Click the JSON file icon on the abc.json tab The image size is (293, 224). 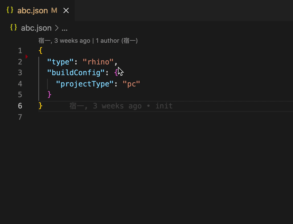coord(10,10)
